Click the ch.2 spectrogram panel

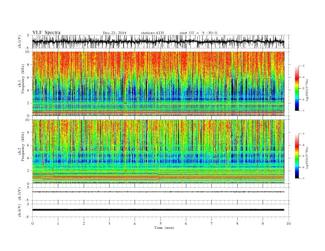158,151
